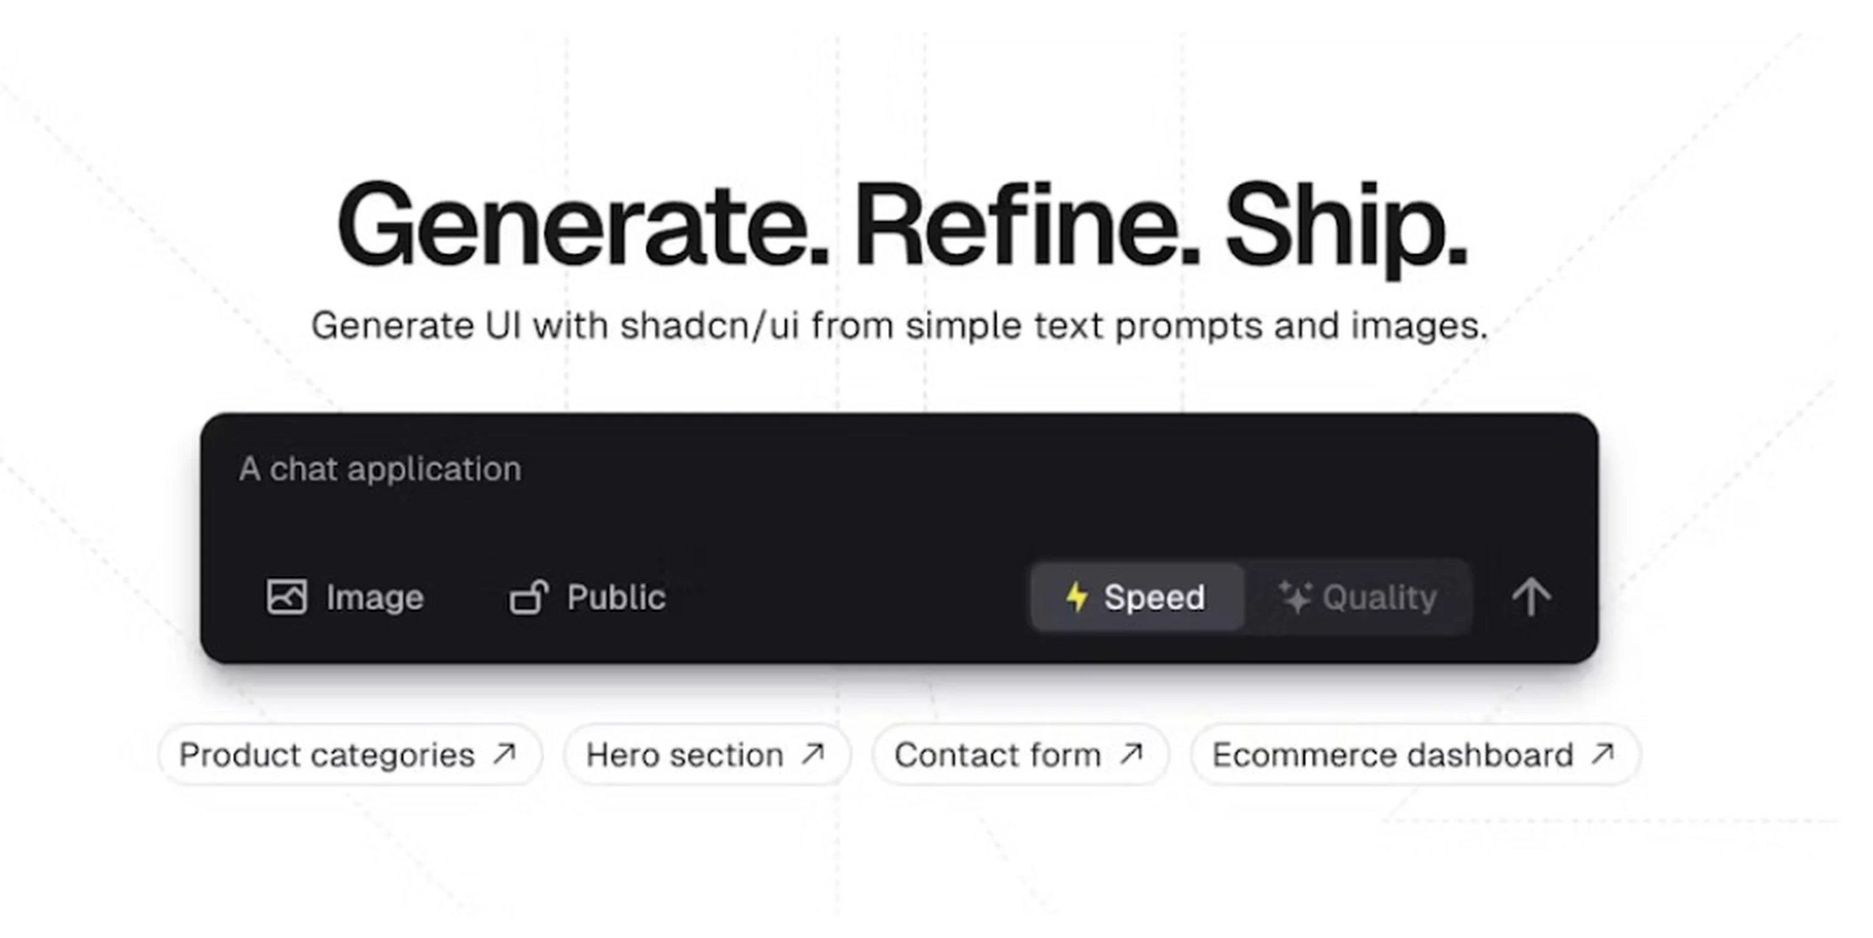Open the Hero section example prompt
This screenshot has height=938, width=1873.
click(685, 755)
